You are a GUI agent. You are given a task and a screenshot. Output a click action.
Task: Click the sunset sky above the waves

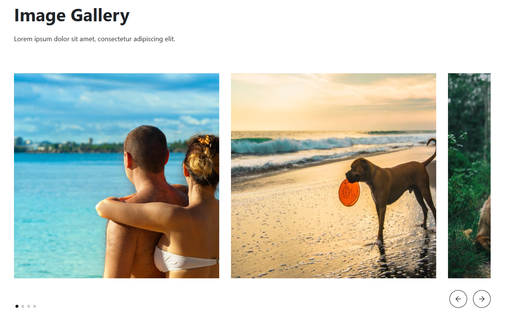tap(334, 102)
